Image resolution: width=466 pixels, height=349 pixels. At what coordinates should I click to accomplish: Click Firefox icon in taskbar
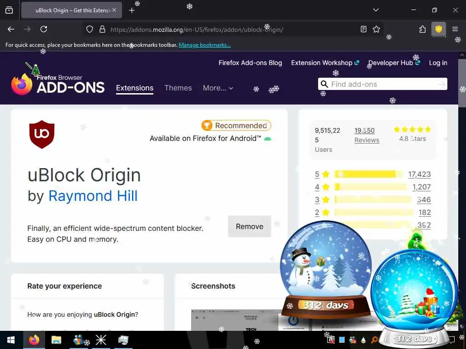tap(34, 340)
